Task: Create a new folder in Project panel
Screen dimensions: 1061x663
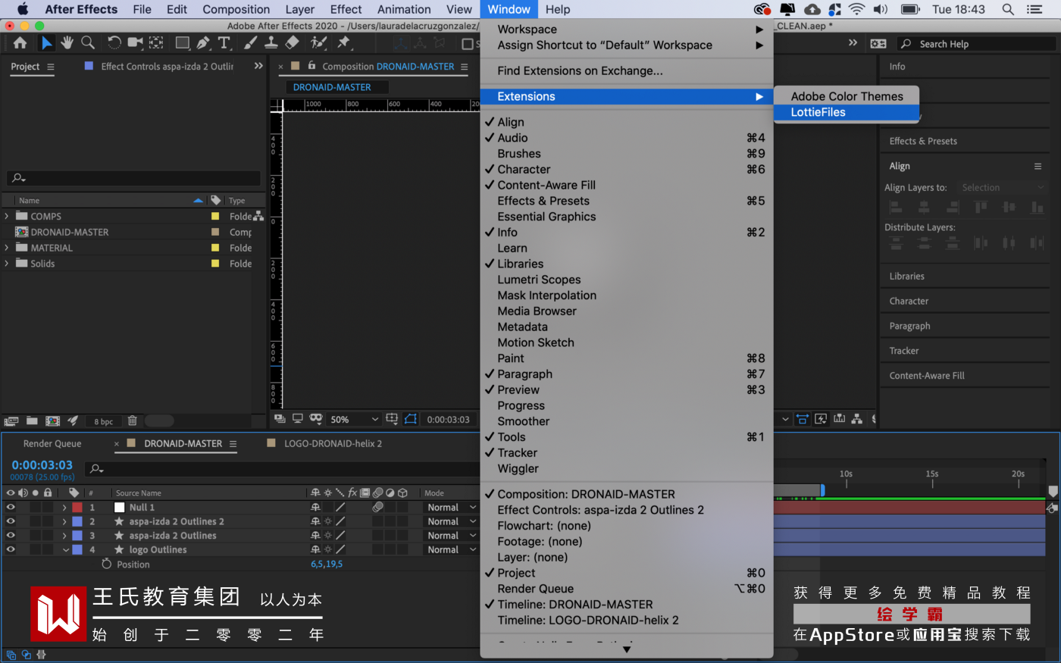Action: pos(32,421)
